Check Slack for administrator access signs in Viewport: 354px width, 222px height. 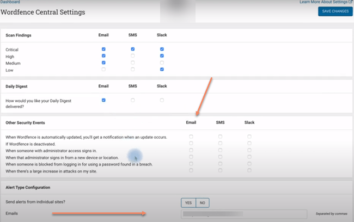(x=249, y=150)
